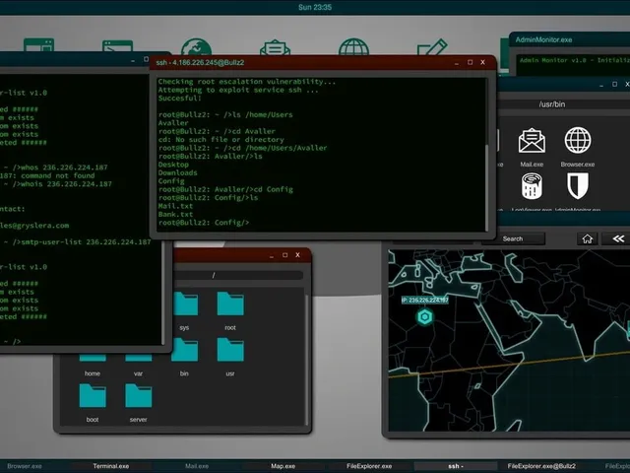630x473 pixels.
Task: Maximize the /usr/bin explorer window
Action: [614, 84]
